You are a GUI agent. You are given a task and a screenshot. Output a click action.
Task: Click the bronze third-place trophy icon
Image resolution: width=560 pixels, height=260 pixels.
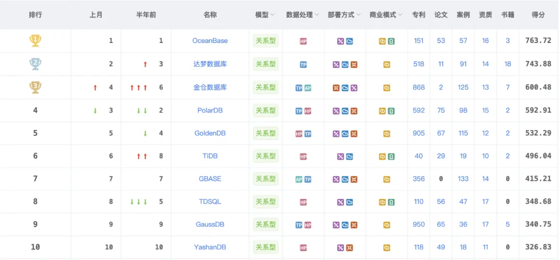35,88
